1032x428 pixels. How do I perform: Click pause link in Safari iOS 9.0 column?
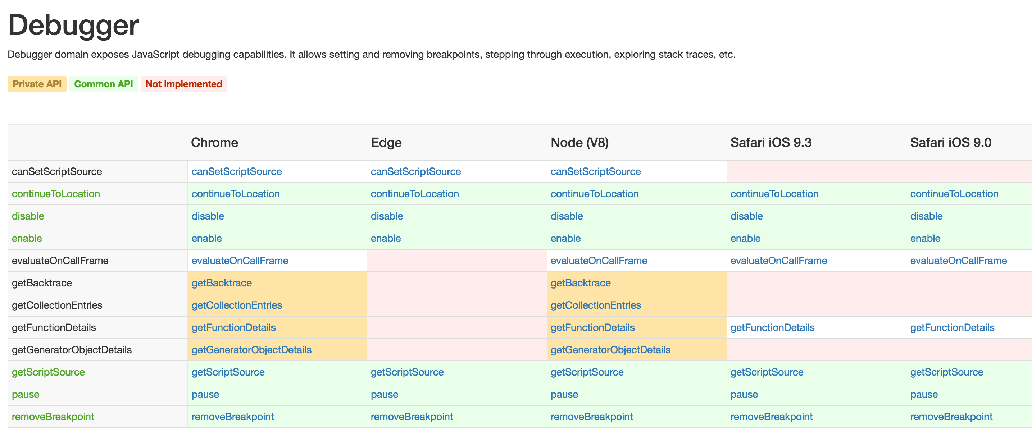coord(924,395)
